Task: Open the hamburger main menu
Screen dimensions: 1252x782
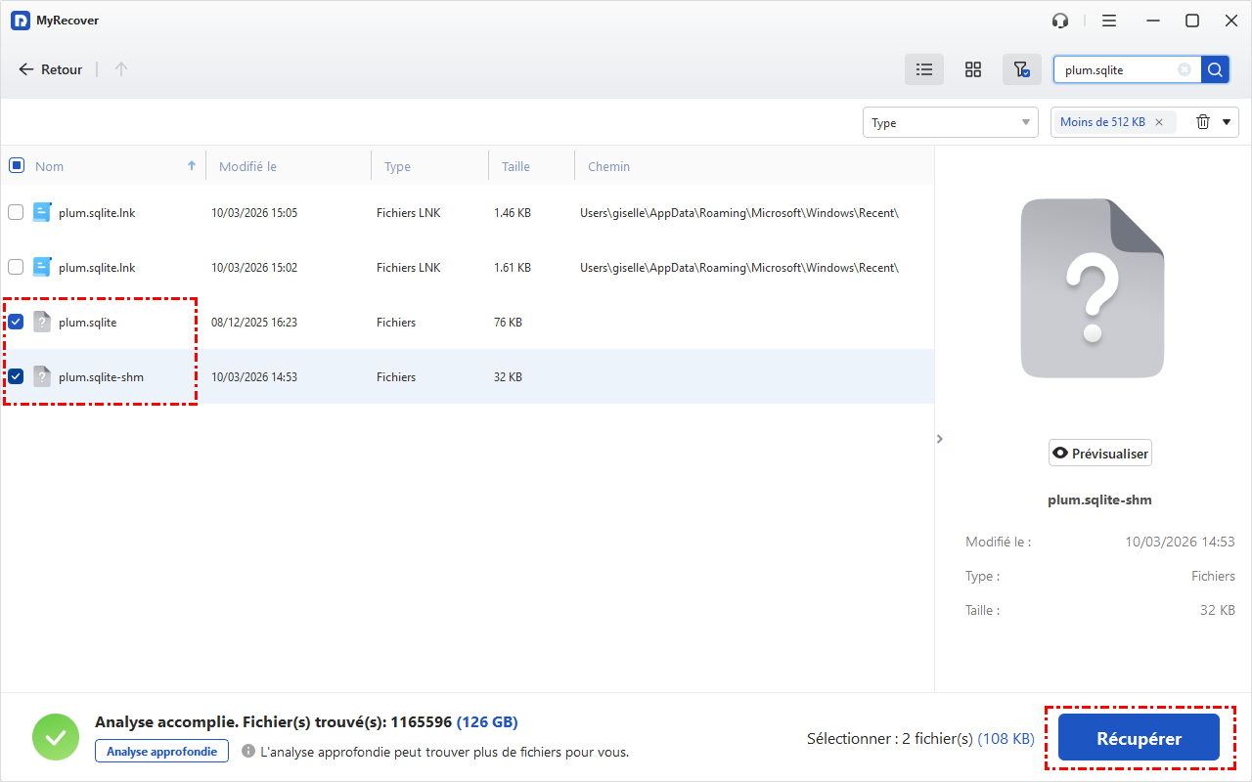Action: [1108, 21]
